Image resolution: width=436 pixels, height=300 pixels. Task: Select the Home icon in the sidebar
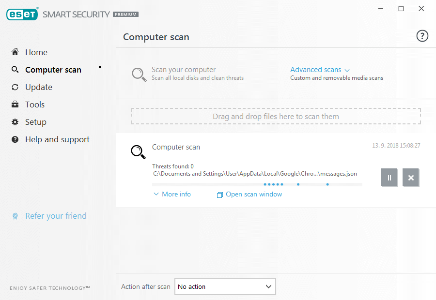15,52
